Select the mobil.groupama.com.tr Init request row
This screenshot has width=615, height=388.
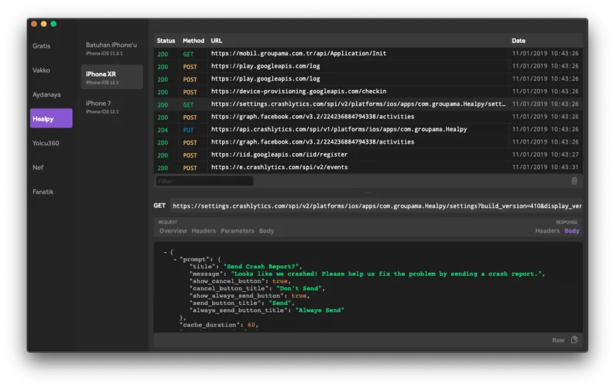click(368, 54)
